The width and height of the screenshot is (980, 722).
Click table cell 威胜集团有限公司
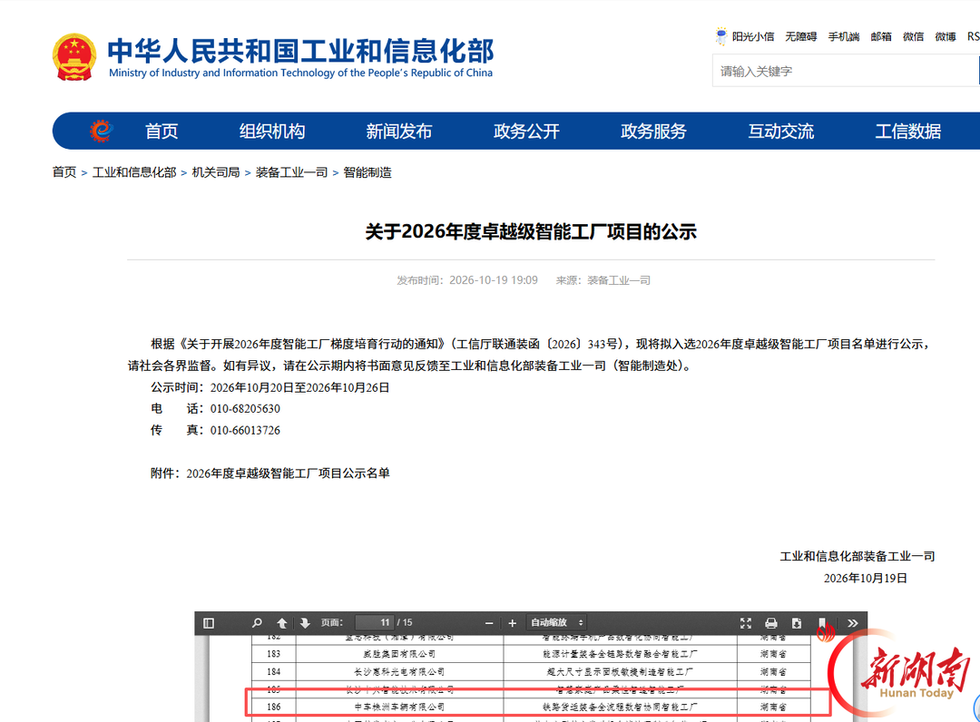coord(399,654)
